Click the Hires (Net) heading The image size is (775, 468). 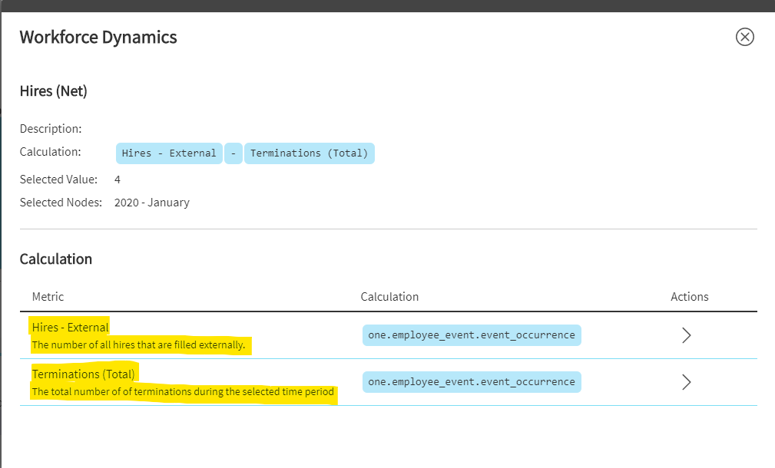(x=54, y=91)
